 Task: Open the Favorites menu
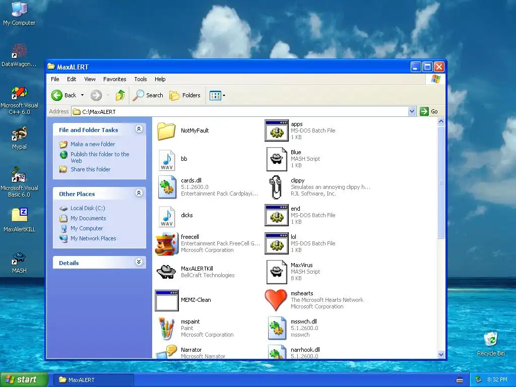114,79
